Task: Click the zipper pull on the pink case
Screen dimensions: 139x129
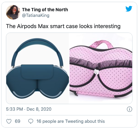Action: (75, 94)
